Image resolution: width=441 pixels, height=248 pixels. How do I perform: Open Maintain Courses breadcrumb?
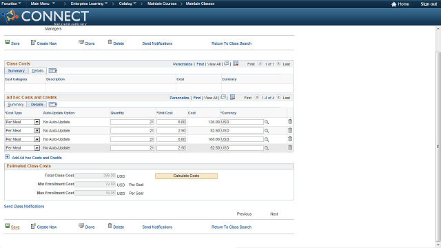pos(162,3)
